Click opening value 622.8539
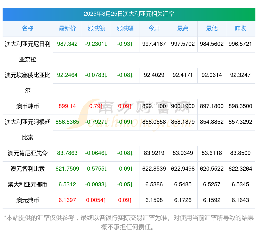This screenshot has height=235, width=258. (154, 169)
